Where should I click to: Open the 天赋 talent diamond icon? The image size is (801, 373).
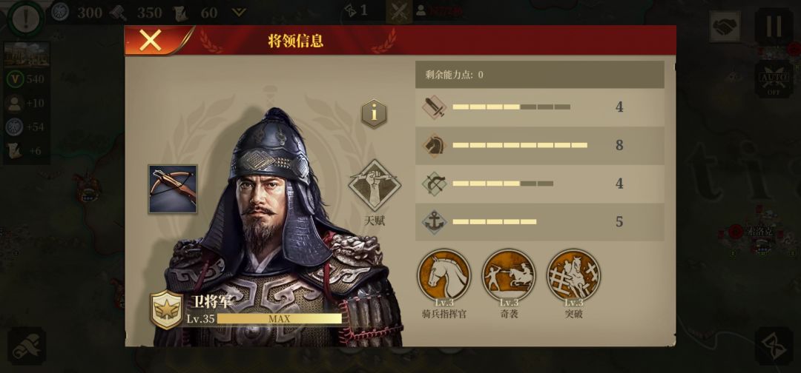375,186
